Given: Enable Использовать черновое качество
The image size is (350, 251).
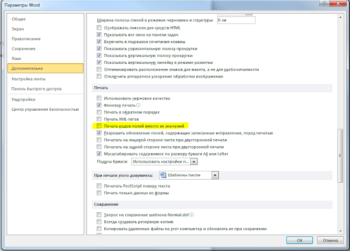Looking at the screenshot, I should (99, 98).
